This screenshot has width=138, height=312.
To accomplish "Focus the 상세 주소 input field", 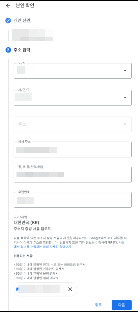I will (73, 150).
